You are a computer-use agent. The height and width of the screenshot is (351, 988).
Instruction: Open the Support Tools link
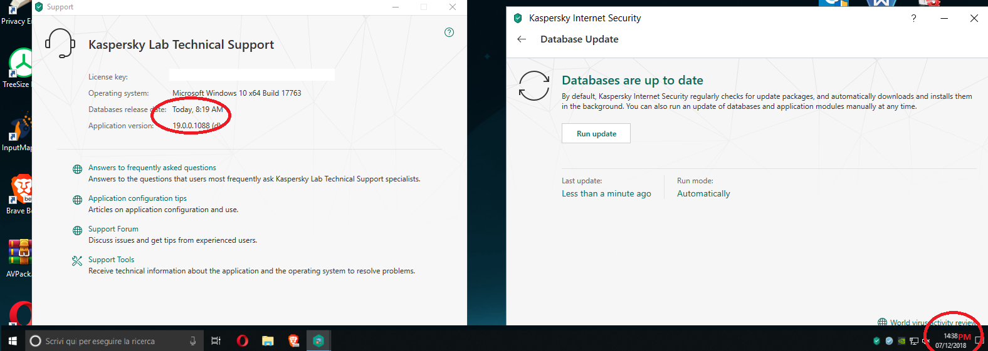tap(111, 260)
